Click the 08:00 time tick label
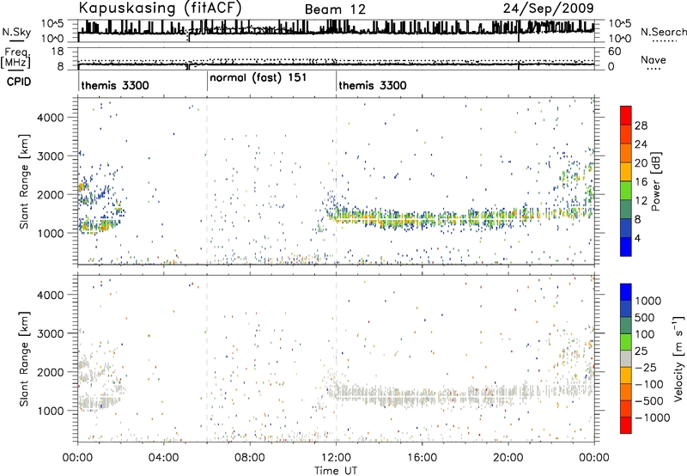687x476 pixels. [x=250, y=458]
